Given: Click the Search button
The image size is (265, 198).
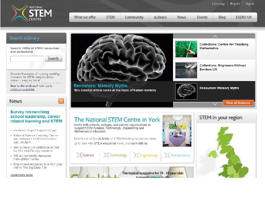Looking at the screenshot, I should point(53,59).
